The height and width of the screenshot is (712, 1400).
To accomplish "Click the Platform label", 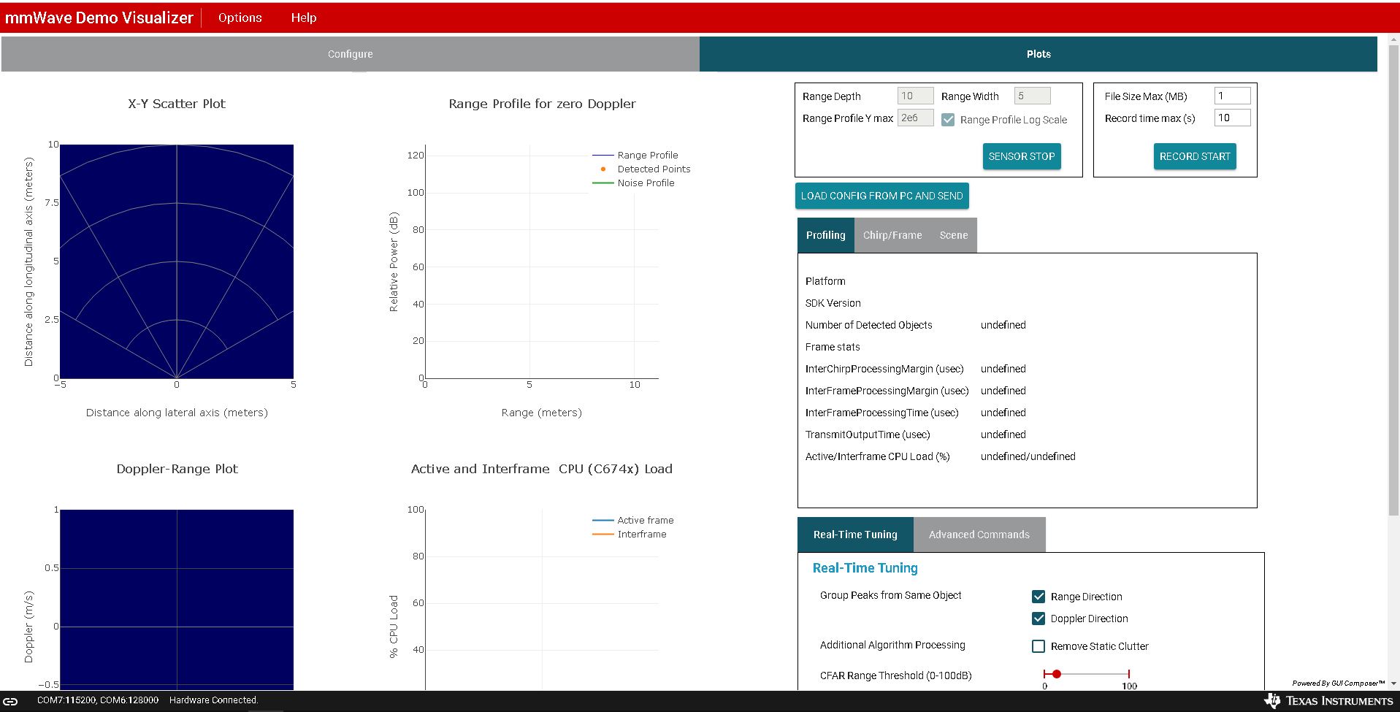I will click(825, 281).
